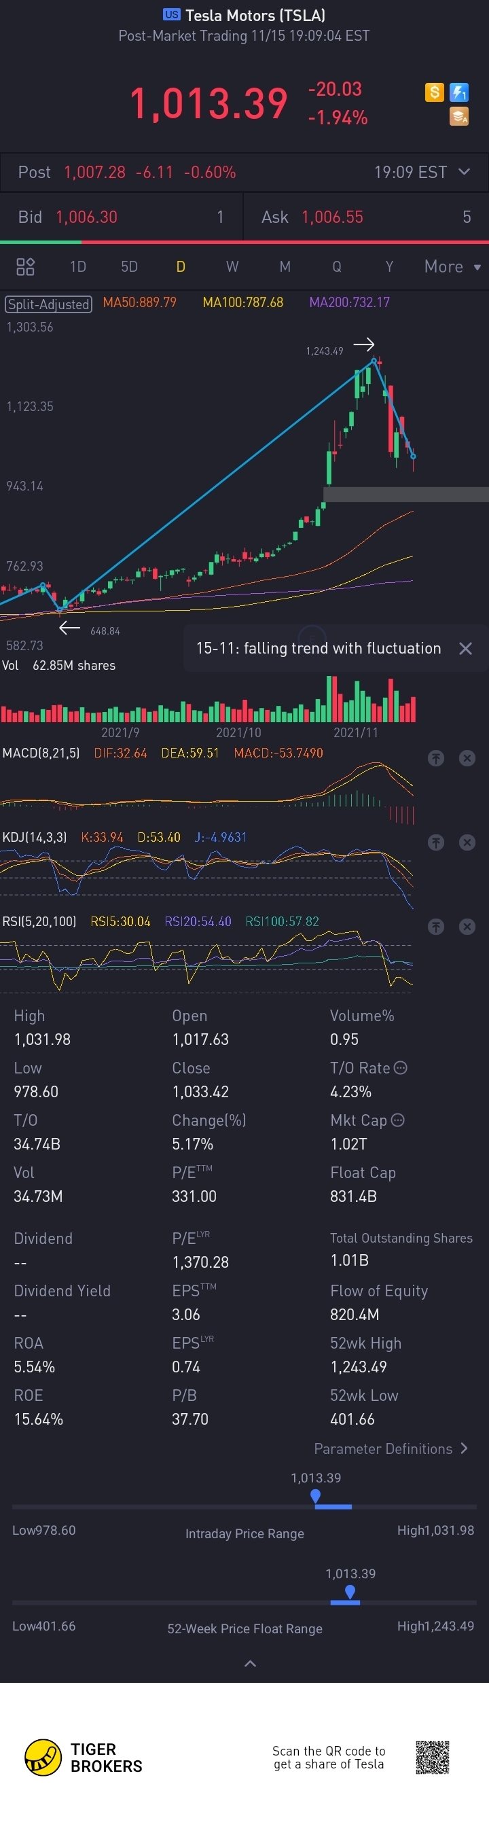This screenshot has height=1833, width=489.
Task: Open RSI(5,20,100) indicator settings label
Action: click(x=39, y=921)
